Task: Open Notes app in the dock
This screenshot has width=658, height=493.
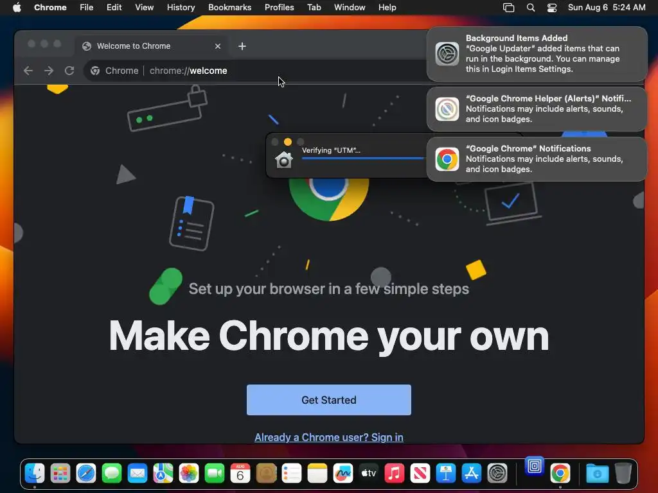Action: pos(317,473)
